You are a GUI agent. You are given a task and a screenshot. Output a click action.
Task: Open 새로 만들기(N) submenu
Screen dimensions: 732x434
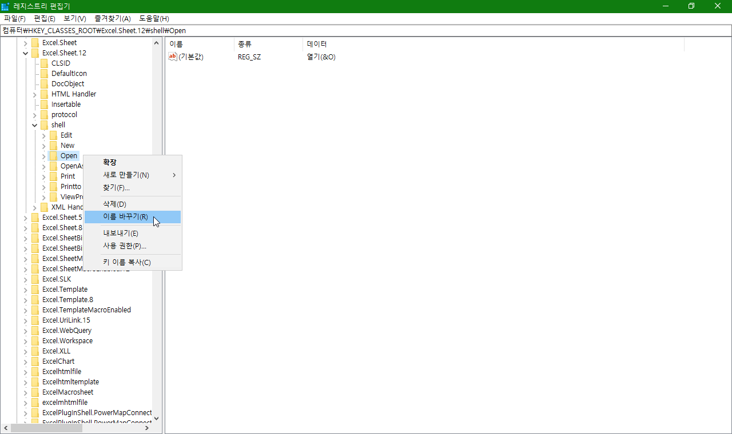pyautogui.click(x=133, y=175)
